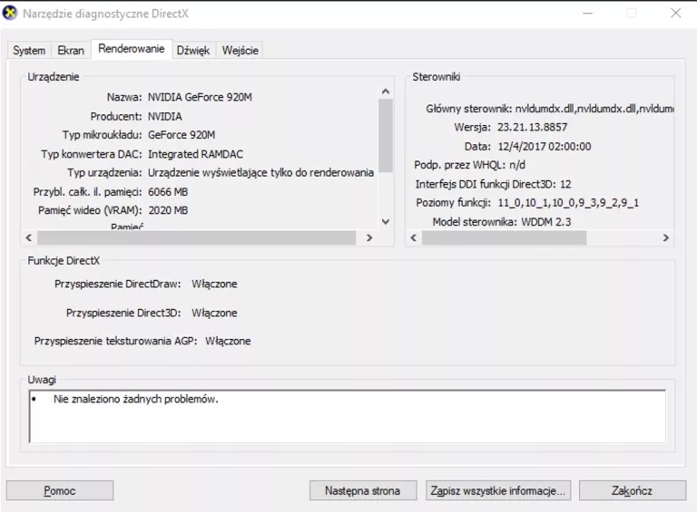Open the Ekran tab

[71, 50]
